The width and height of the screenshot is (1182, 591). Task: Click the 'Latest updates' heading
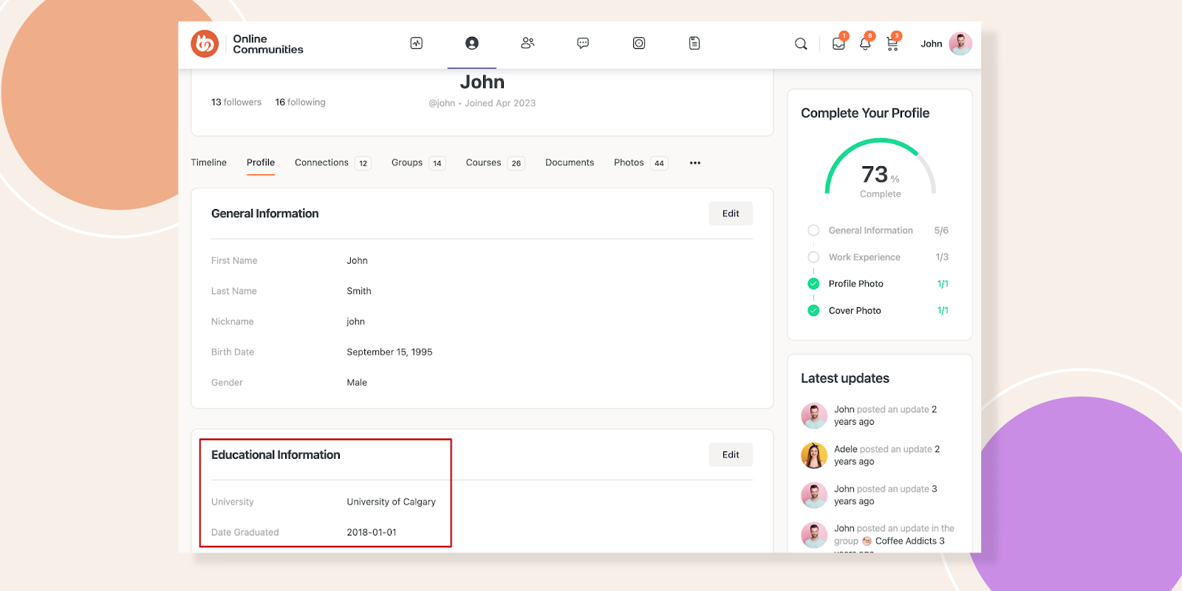(x=845, y=378)
